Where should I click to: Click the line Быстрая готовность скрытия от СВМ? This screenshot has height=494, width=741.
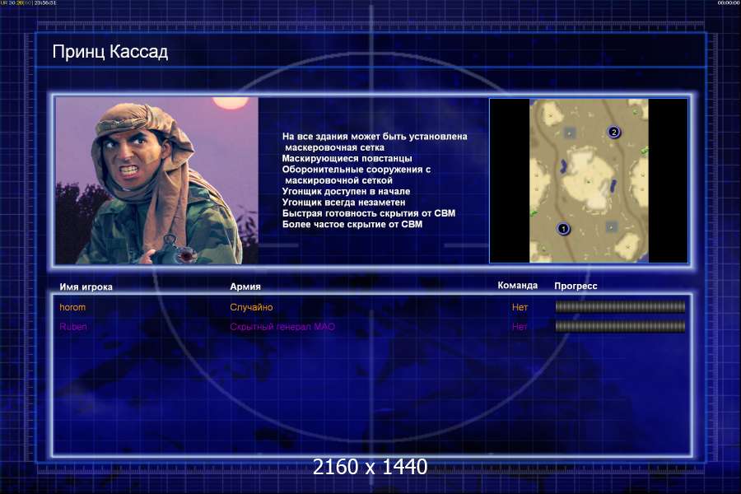[x=369, y=213]
